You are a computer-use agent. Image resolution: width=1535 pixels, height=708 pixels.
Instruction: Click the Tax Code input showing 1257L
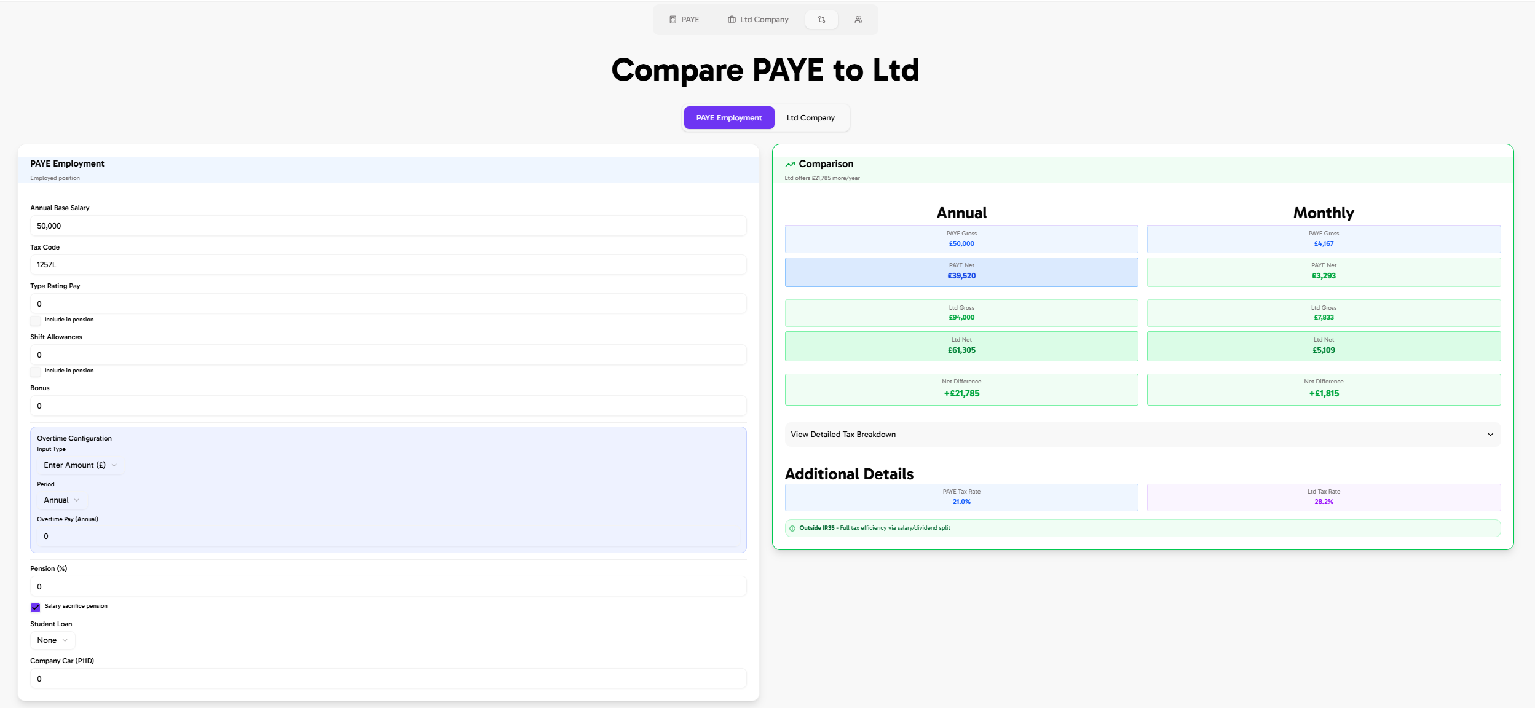click(x=387, y=265)
